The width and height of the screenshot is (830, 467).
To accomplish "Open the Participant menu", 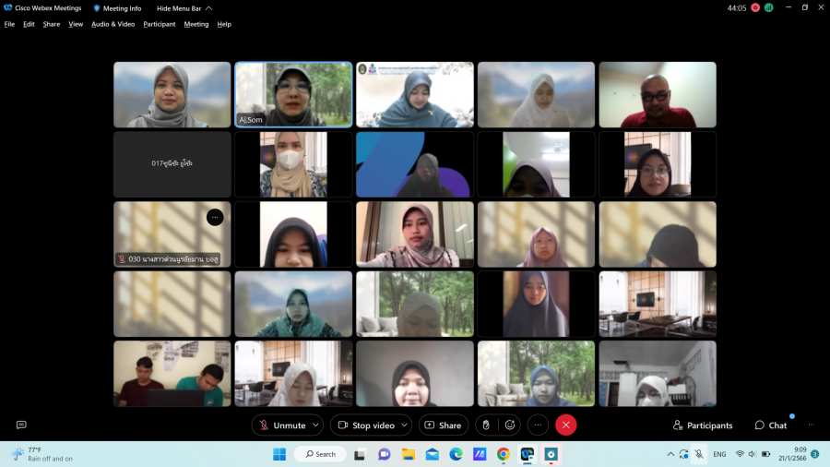I will 159,24.
